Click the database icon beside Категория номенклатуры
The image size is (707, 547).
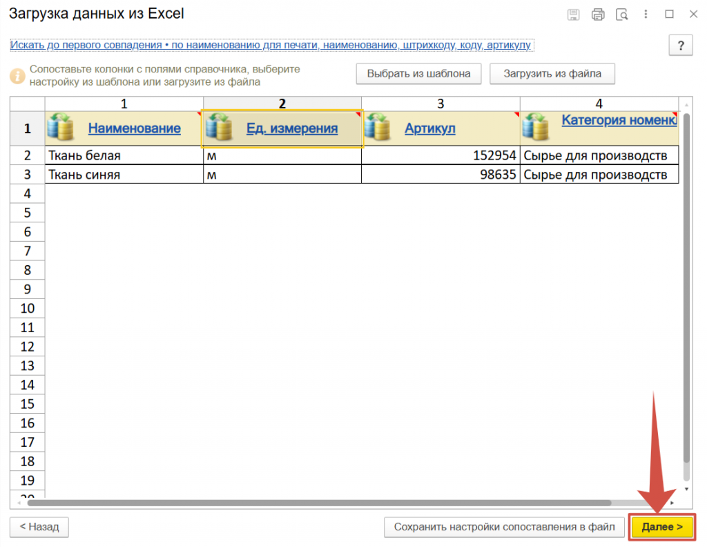click(536, 128)
